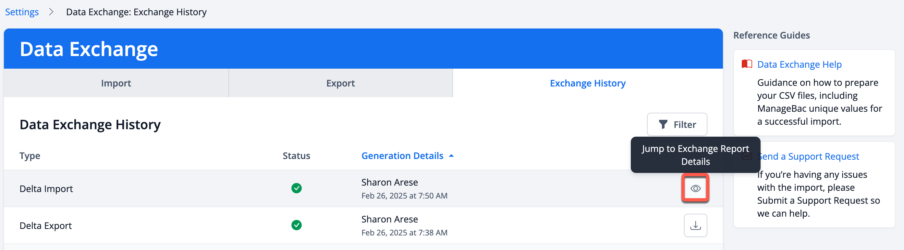Viewport: 904px width, 250px height.
Task: Click the breadcrumb chevron after Settings
Action: click(51, 12)
